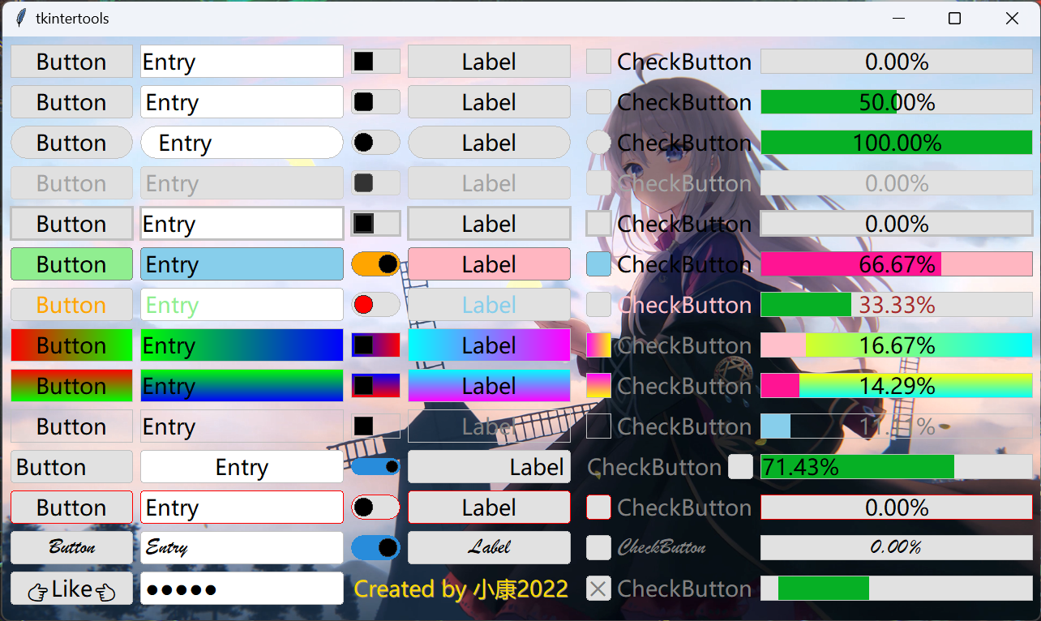This screenshot has height=621, width=1041.
Task: Click the 50.00% progress bar
Action: pos(897,102)
